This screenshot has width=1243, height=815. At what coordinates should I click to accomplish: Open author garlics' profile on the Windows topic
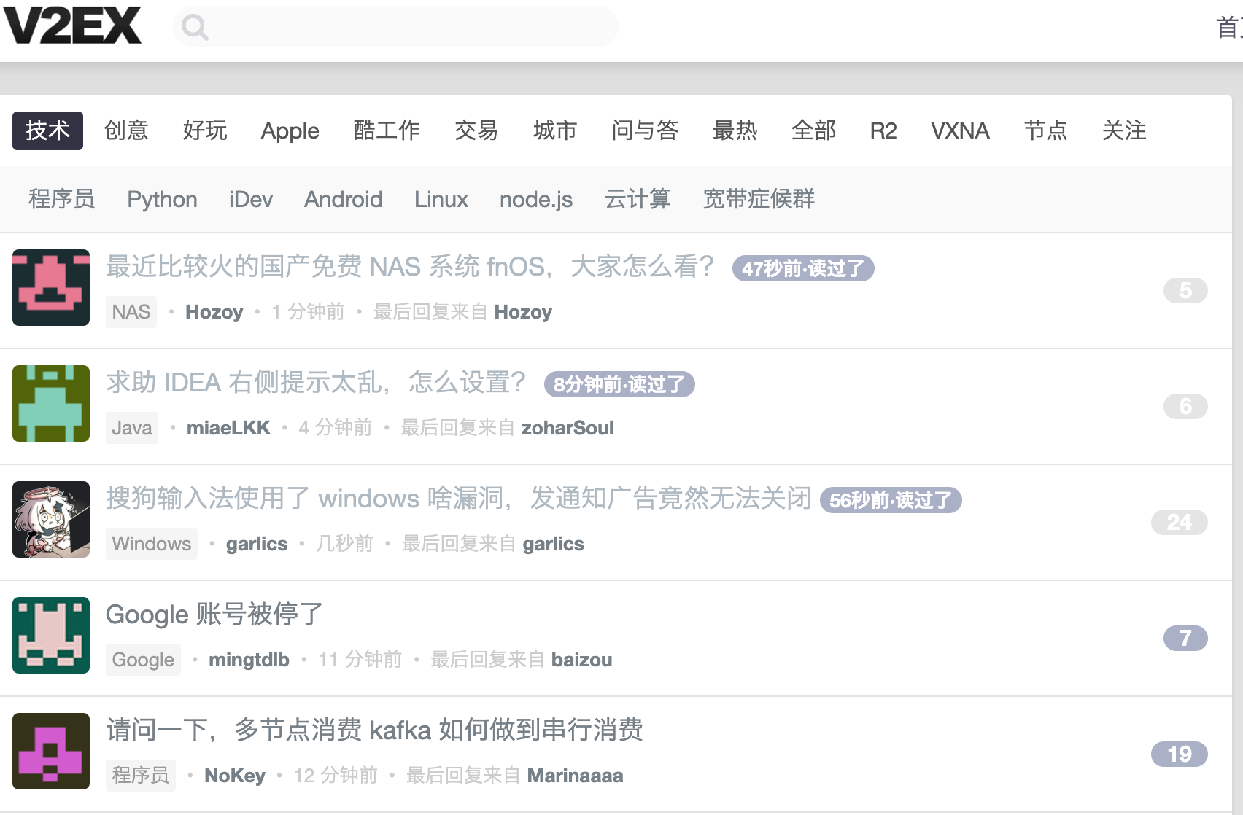pyautogui.click(x=257, y=544)
